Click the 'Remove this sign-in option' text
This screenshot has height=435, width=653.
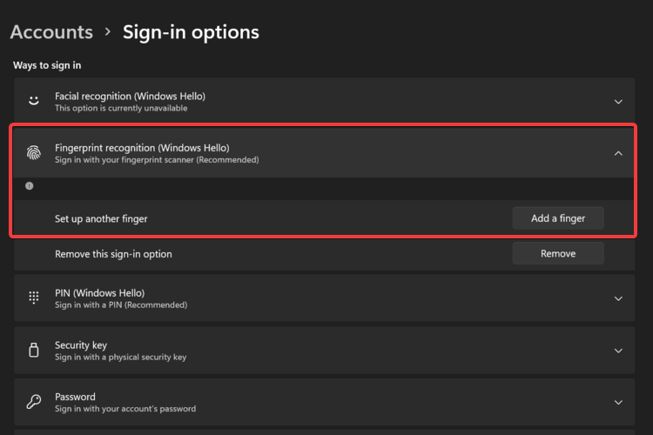pos(113,254)
